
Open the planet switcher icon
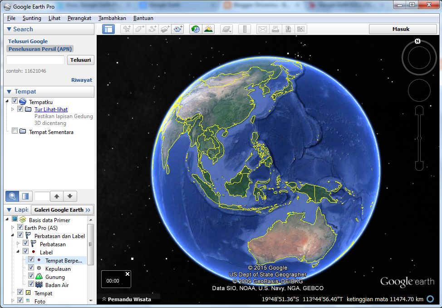coord(226,29)
